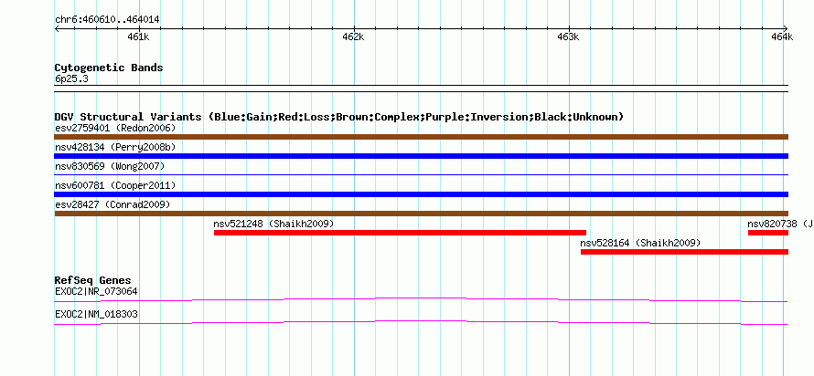Click the 463k ruler tick label

pos(569,37)
